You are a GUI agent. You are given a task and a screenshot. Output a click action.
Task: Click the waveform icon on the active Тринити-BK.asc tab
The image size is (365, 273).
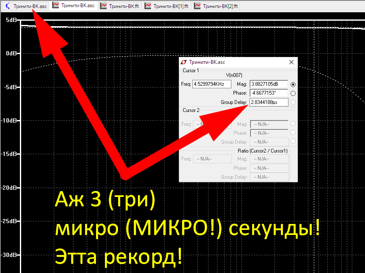coord(55,6)
